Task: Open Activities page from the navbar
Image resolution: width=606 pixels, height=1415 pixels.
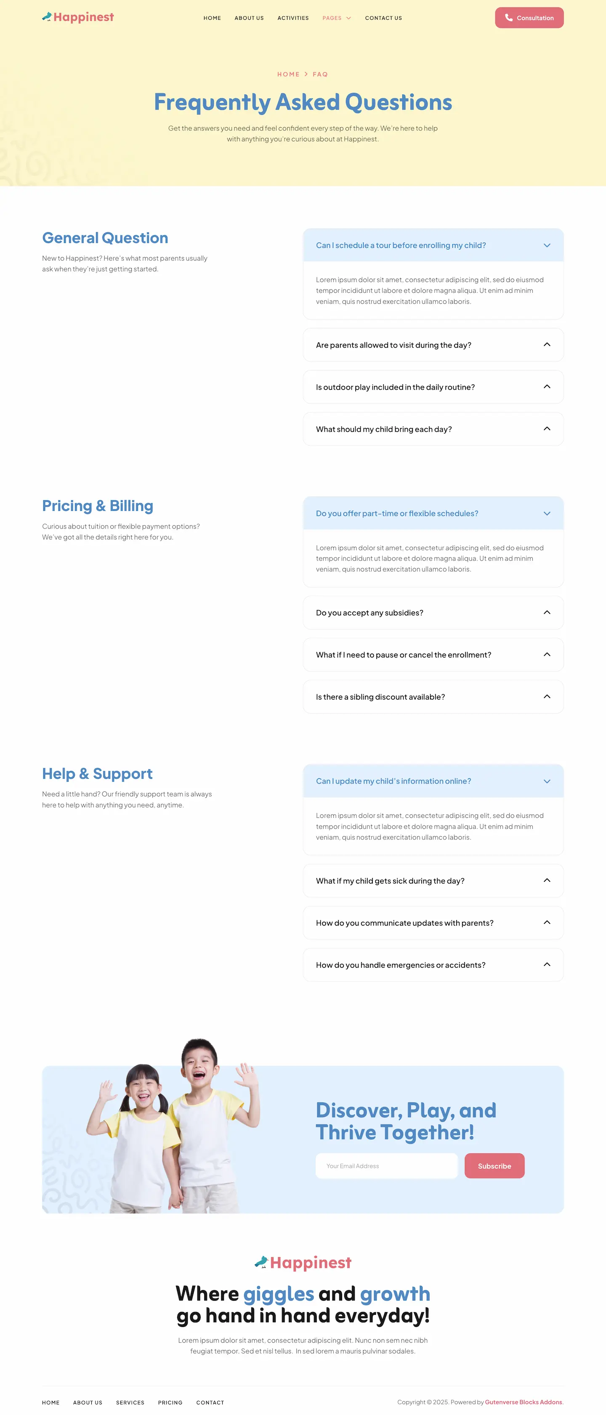Action: tap(293, 18)
